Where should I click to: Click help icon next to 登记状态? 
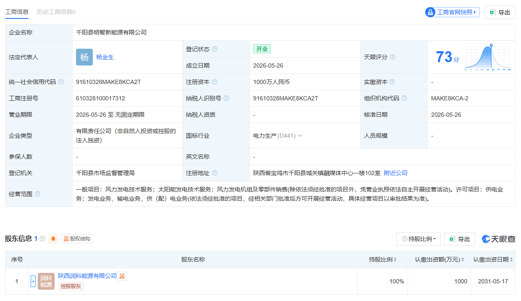pyautogui.click(x=215, y=49)
